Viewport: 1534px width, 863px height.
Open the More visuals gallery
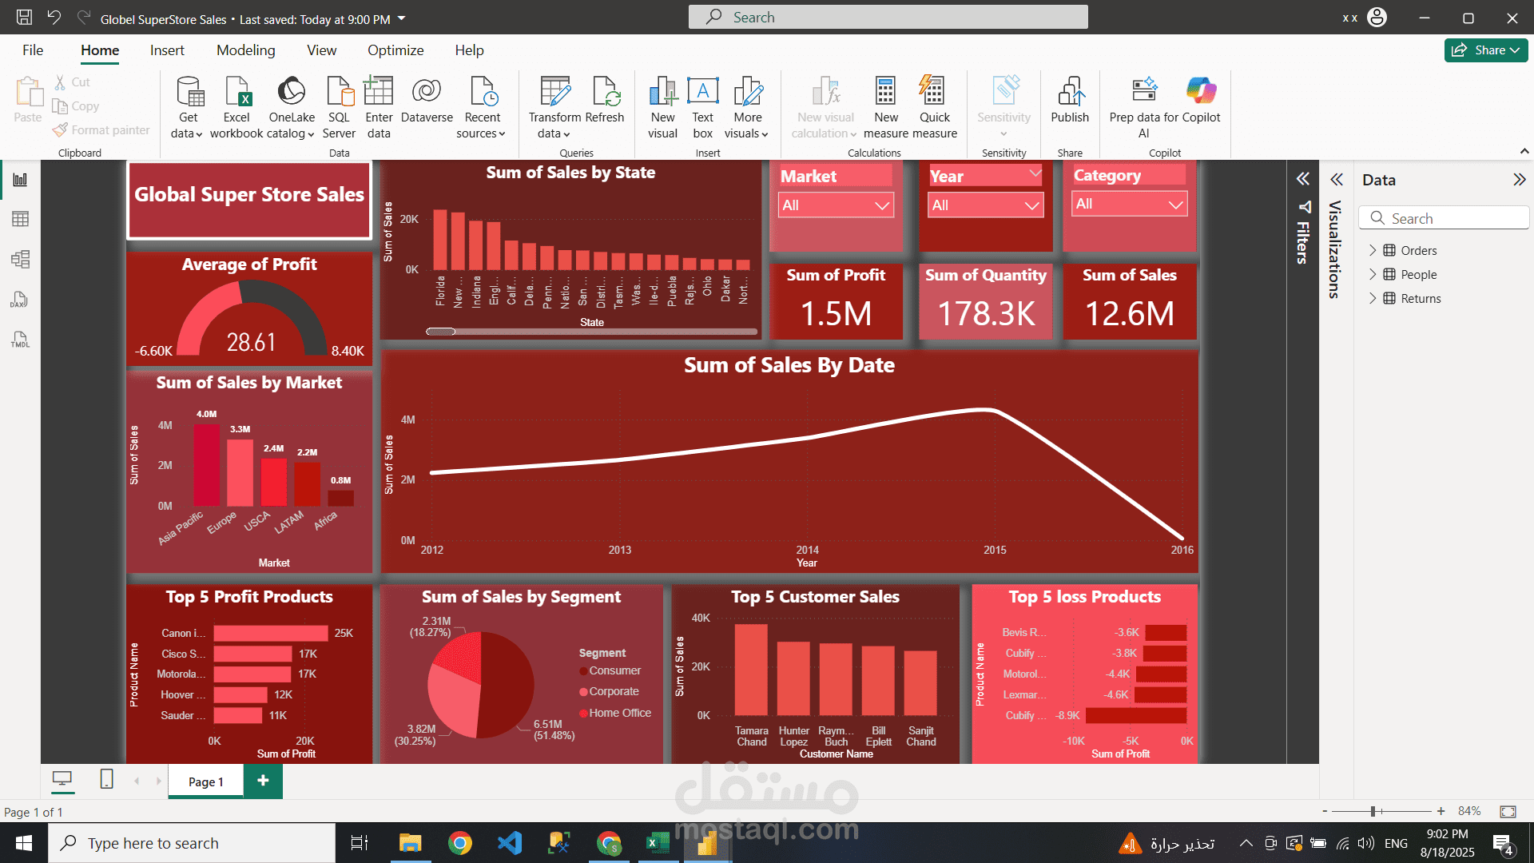coord(747,108)
